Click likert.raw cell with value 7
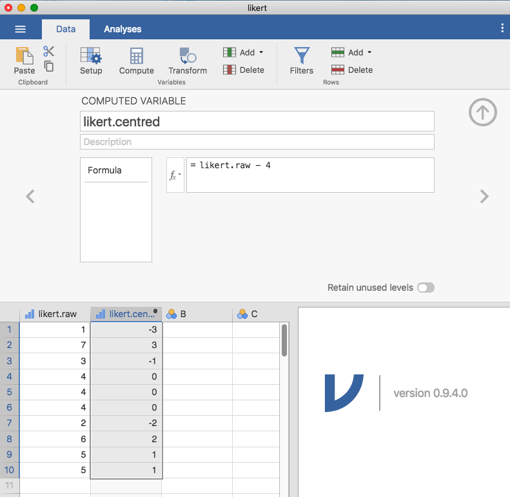Screen dimensions: 510x497 coord(55,346)
